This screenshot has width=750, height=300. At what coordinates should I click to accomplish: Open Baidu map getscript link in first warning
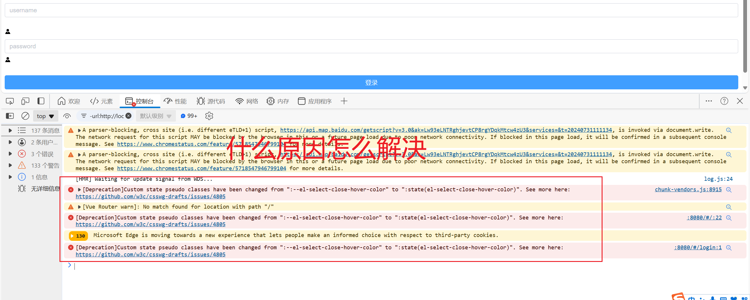(446, 130)
